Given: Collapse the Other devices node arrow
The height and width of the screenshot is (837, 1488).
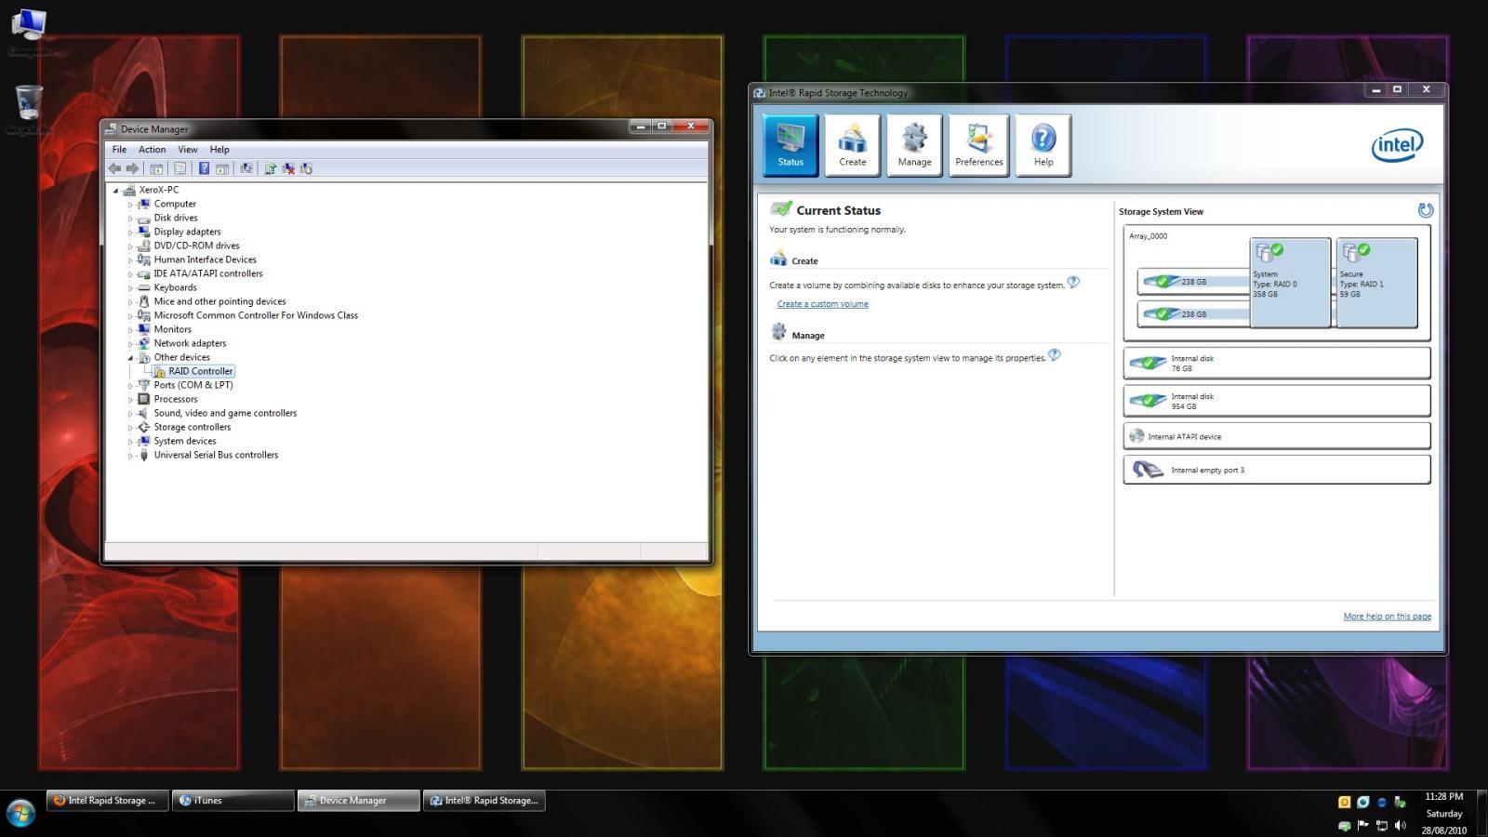Looking at the screenshot, I should pos(130,357).
